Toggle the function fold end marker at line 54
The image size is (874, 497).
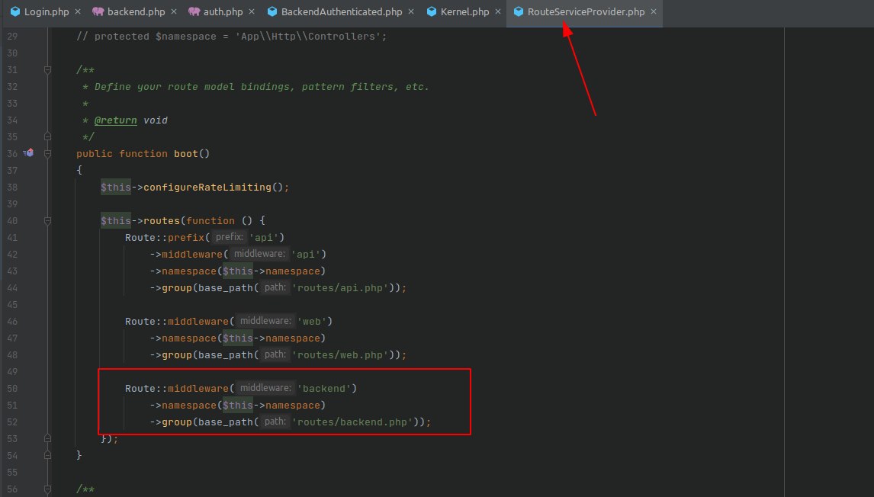(x=48, y=455)
